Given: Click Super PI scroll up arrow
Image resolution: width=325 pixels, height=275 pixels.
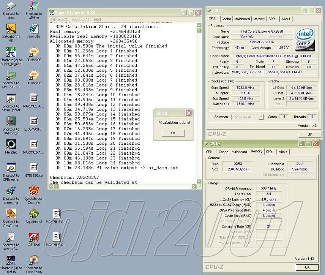Looking at the screenshot, I should click(199, 25).
